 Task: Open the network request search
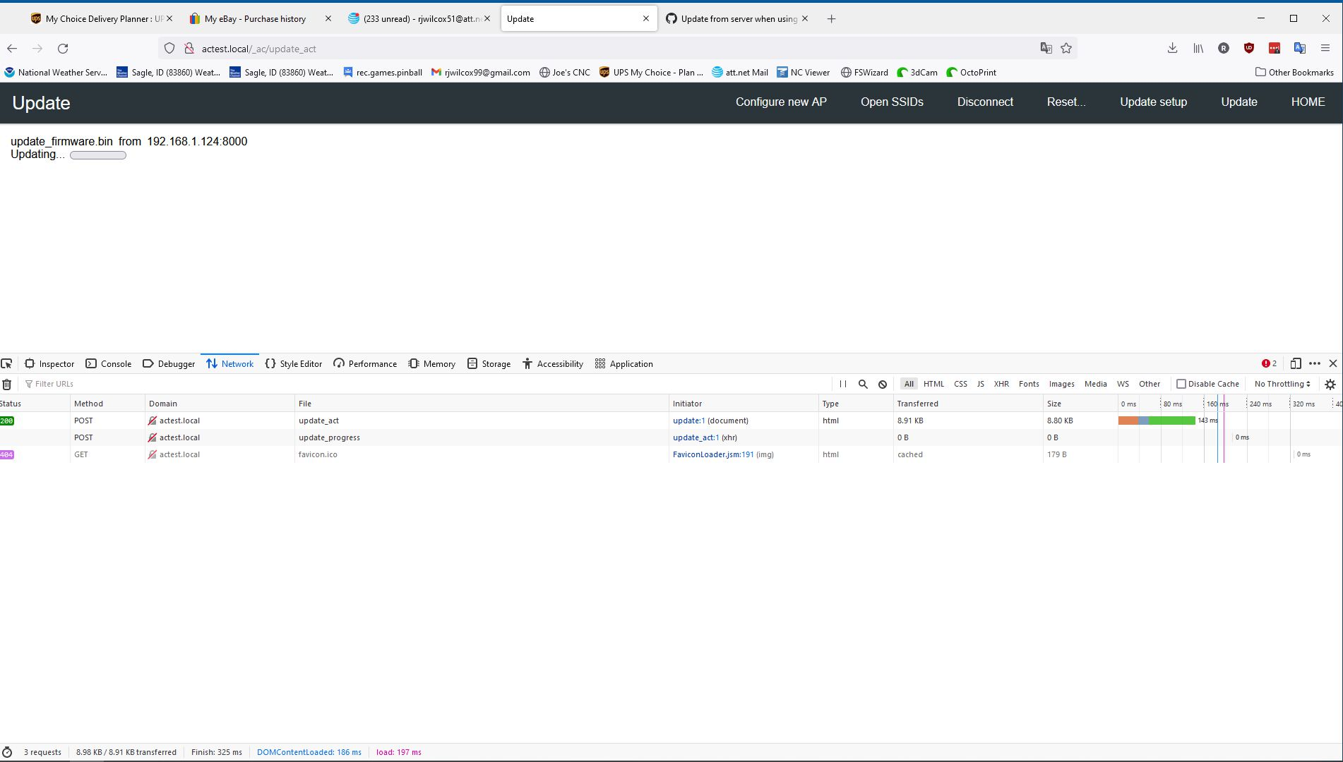coord(863,384)
